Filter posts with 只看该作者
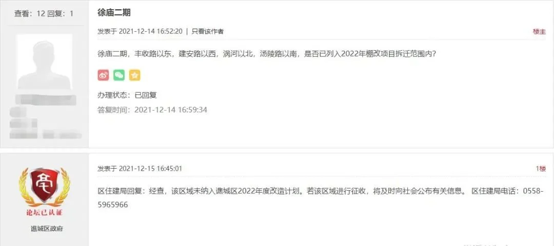Screen dimensions: 554x246 (207, 31)
